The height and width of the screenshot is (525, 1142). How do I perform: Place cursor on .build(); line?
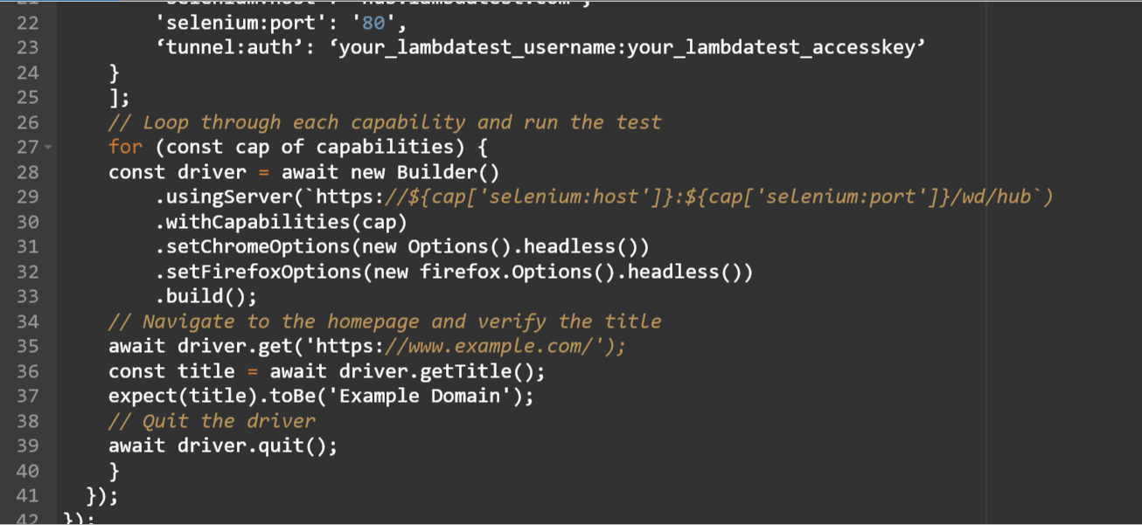coord(206,297)
